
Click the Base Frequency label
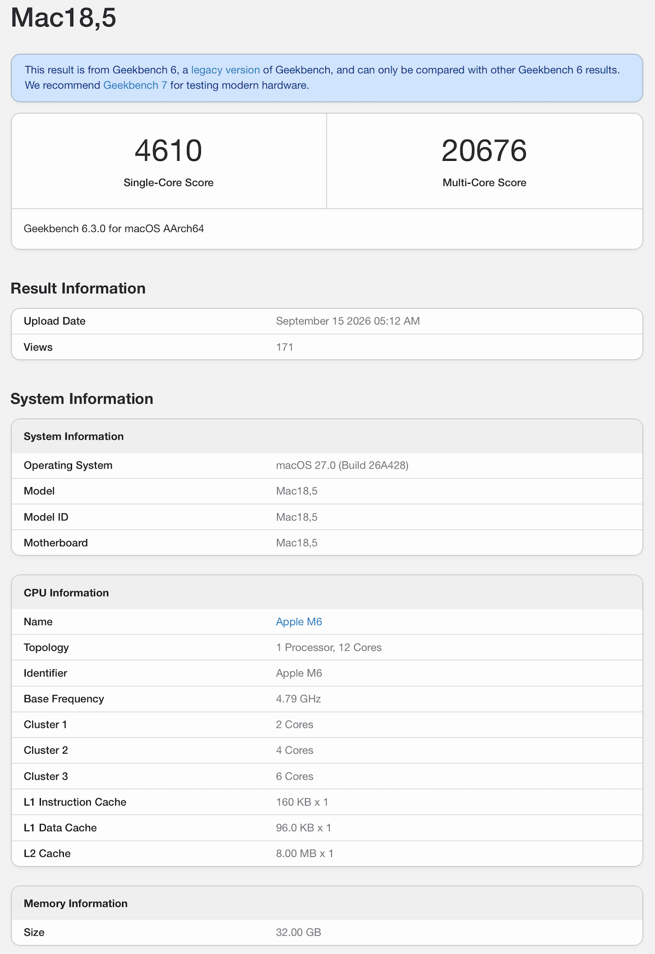click(x=64, y=699)
